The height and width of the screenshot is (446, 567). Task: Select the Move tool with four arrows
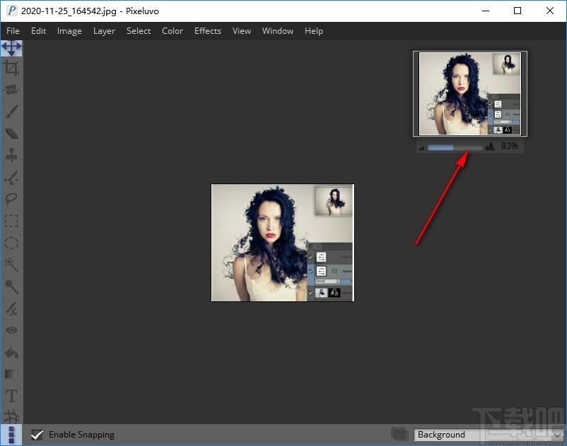(11, 48)
